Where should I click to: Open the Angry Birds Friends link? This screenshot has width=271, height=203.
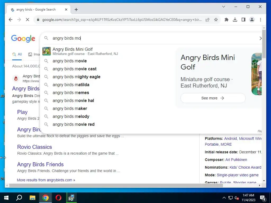[40, 164]
